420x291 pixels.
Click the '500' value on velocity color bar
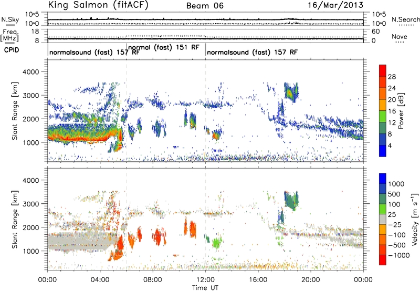395,194
